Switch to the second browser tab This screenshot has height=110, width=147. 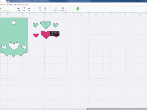click(x=28, y=1)
